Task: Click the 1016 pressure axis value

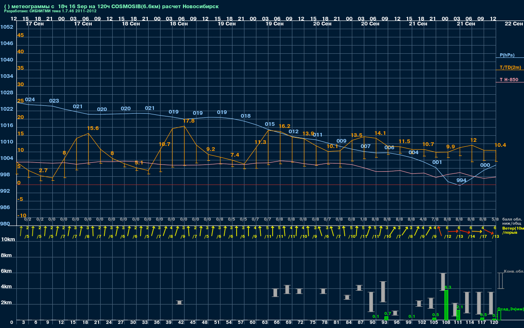Action: pos(7,125)
